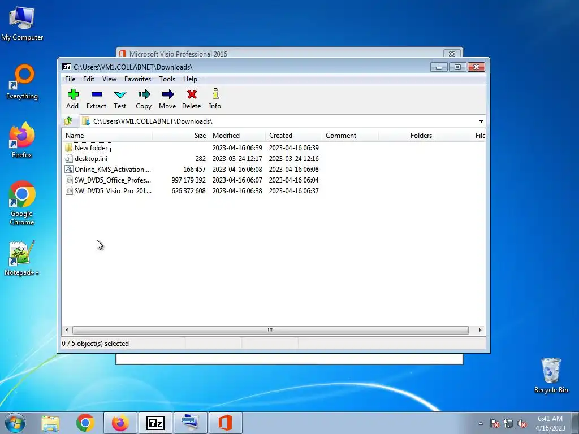The image size is (579, 434).
Task: Open the Recycle Bin
Action: pyautogui.click(x=551, y=376)
